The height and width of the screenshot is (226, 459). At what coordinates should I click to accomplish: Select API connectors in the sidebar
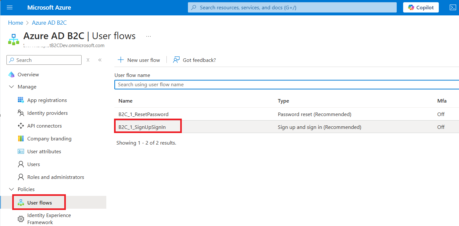[x=44, y=126]
